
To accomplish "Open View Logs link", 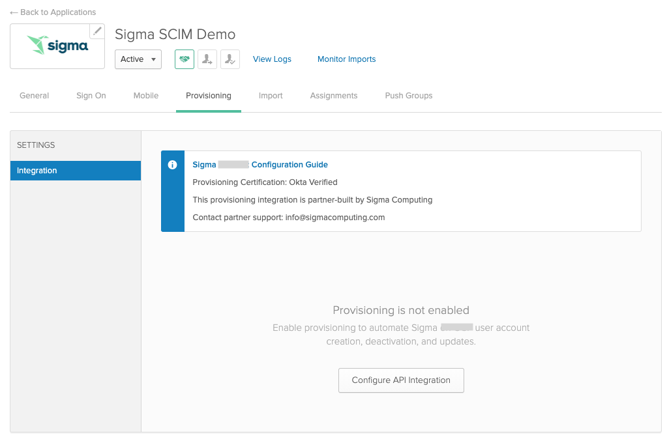I will (273, 59).
